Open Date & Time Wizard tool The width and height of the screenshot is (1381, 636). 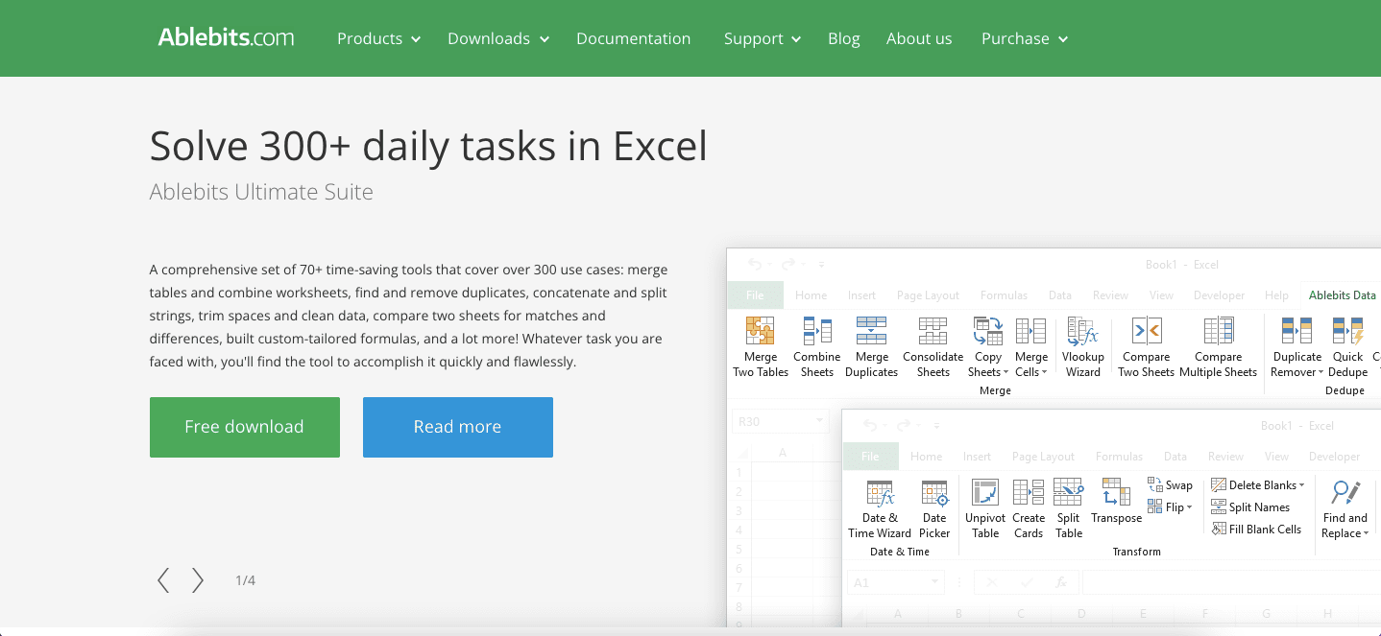click(880, 509)
